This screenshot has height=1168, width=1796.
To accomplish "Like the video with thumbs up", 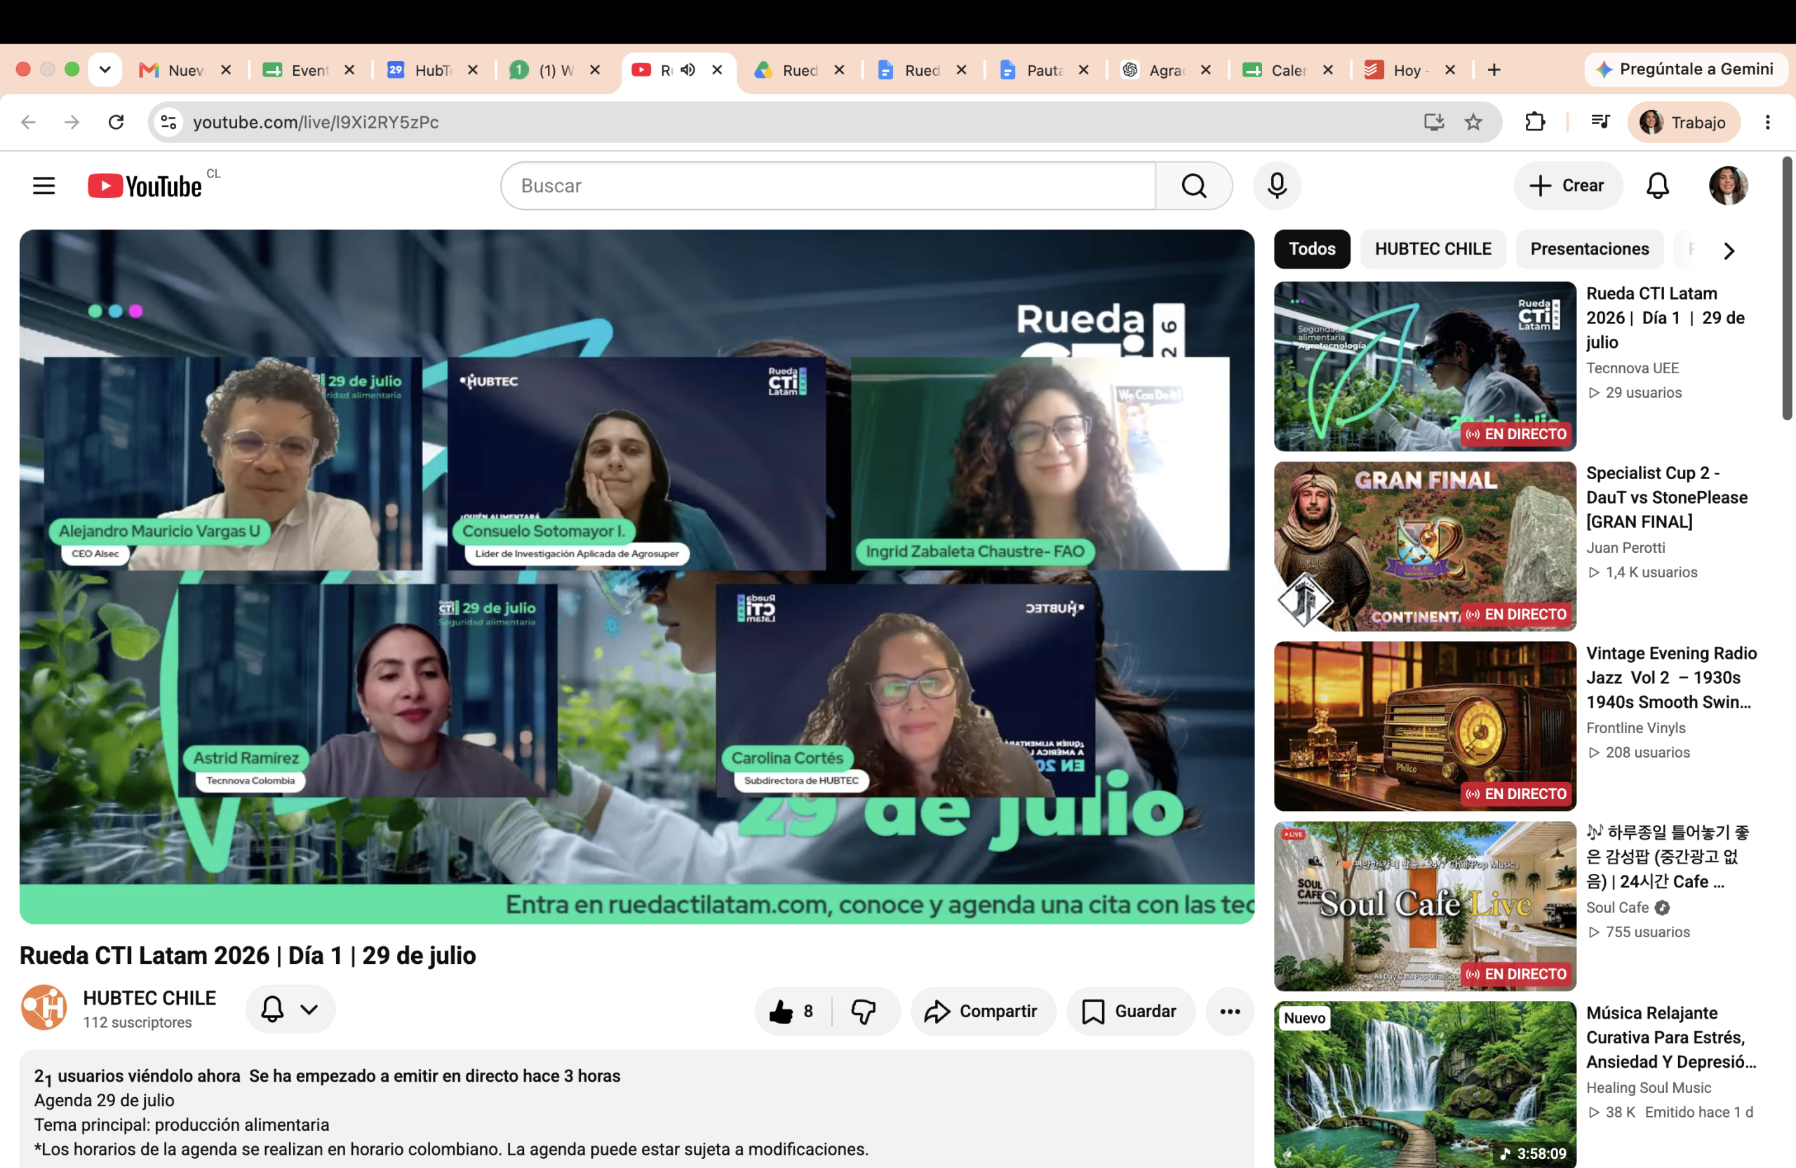I will (792, 1011).
